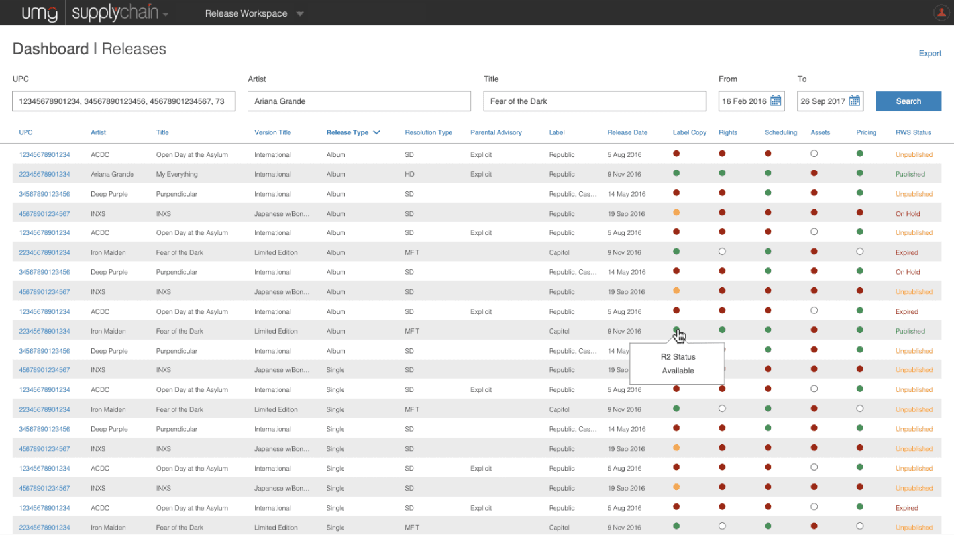Click into the Title search field
Viewport: 954px width, 535px height.
[x=595, y=101]
